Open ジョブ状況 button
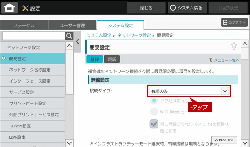The height and width of the screenshot is (147, 250). [x=228, y=7]
